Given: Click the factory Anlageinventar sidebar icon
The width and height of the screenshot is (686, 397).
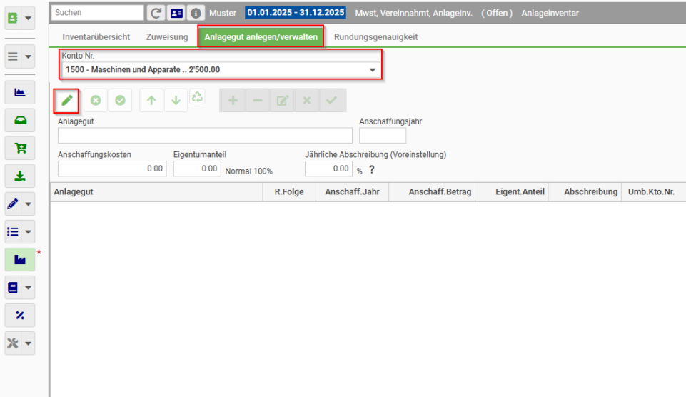Looking at the screenshot, I should click(20, 260).
